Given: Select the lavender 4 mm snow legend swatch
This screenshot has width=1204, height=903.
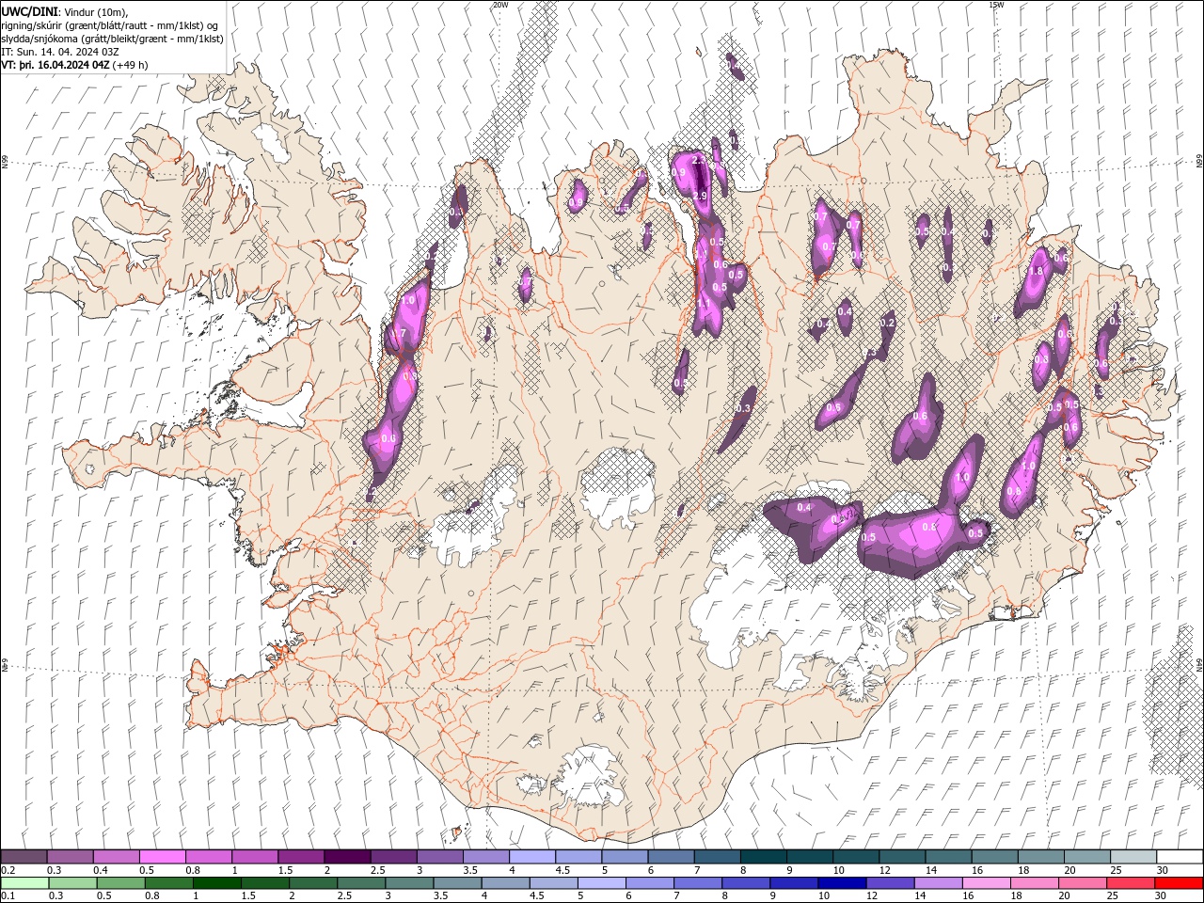Looking at the screenshot, I should coord(531,857).
